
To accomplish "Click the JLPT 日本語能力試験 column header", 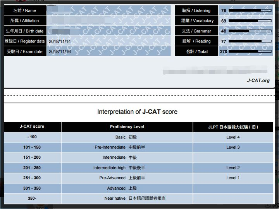I will 233,127.
